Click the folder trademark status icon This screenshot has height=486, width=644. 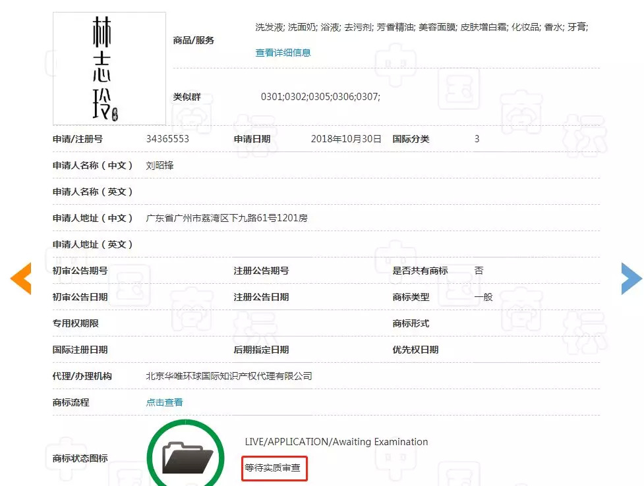(x=186, y=455)
